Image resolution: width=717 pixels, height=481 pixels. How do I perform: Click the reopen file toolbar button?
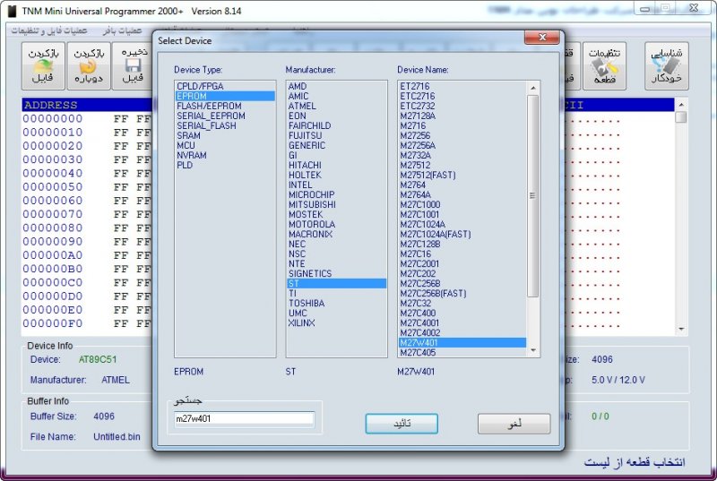pyautogui.click(x=88, y=66)
